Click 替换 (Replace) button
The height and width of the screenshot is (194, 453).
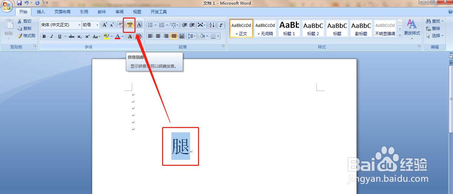[433, 29]
